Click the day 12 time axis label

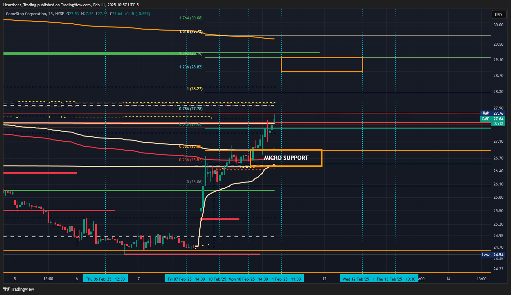click(x=324, y=279)
